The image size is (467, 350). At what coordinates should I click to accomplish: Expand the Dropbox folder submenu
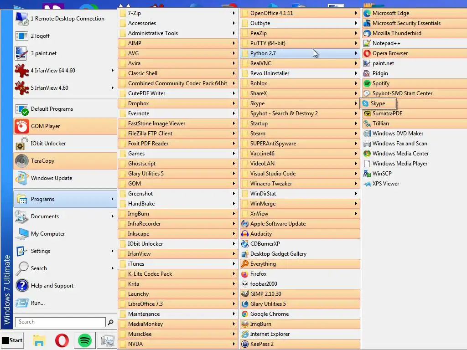pyautogui.click(x=178, y=103)
